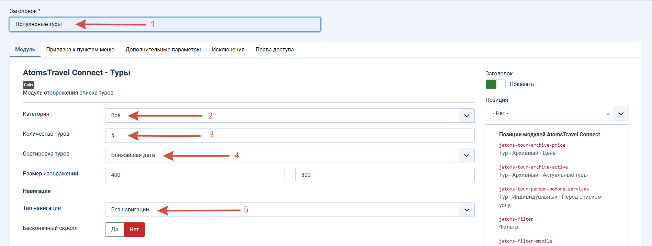This screenshot has width=652, height=246.
Task: Click the image width field showing 400
Action: (x=194, y=175)
